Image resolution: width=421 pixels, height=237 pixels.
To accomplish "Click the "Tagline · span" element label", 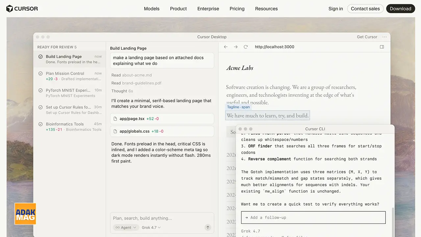I will (238, 107).
